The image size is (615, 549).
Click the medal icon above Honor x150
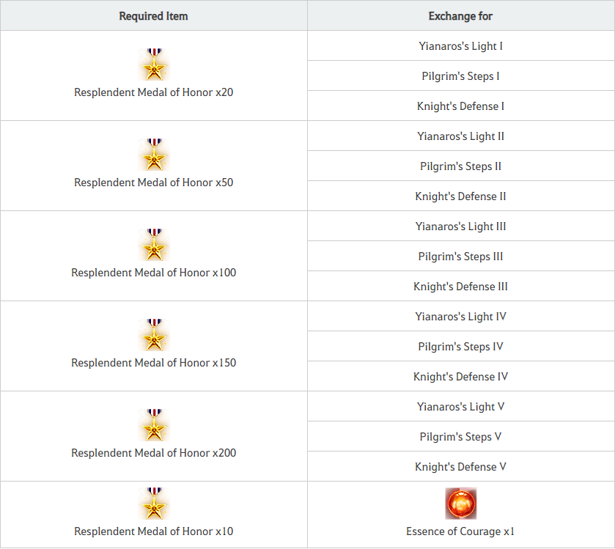pyautogui.click(x=154, y=335)
